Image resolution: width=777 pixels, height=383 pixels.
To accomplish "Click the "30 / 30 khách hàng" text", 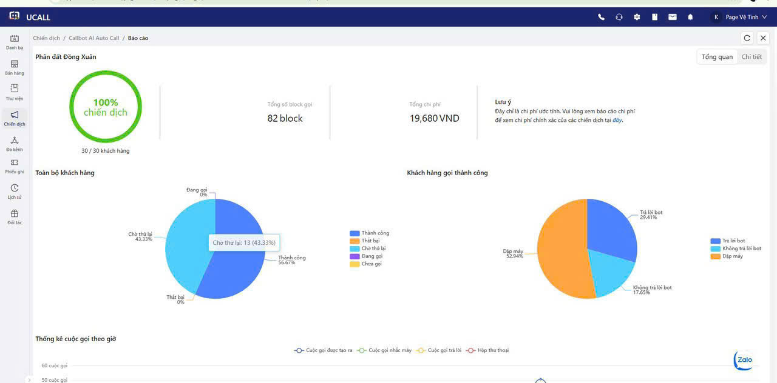I will pyautogui.click(x=106, y=151).
